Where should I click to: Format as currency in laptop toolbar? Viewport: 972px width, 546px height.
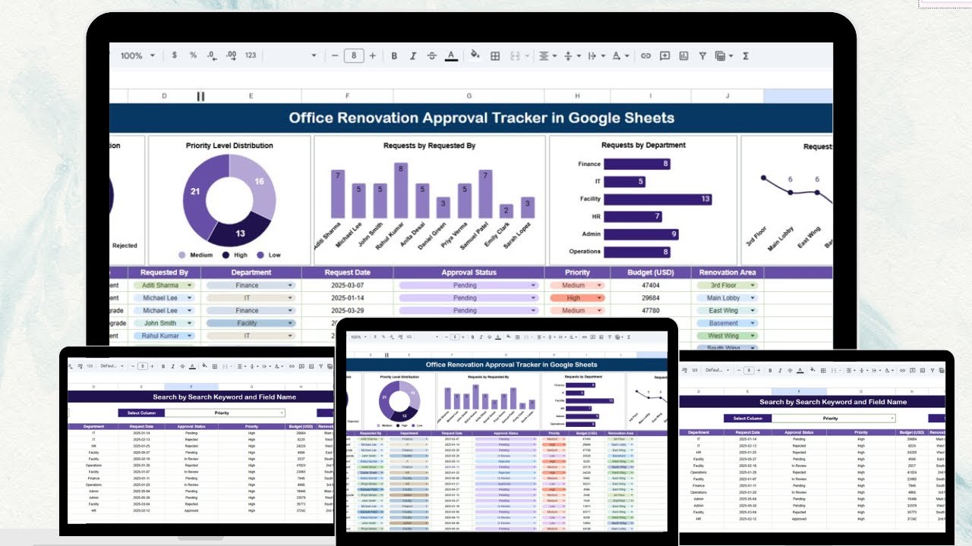175,55
